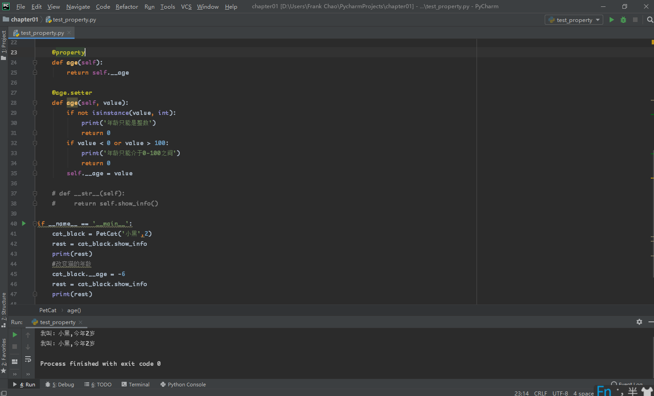Click the Run panel's stop process square

tap(15, 347)
